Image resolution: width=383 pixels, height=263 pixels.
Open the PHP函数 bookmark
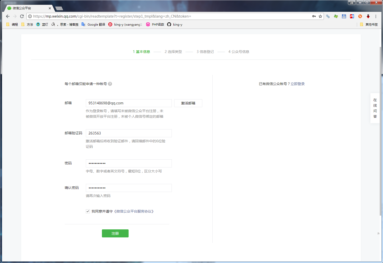coord(155,24)
